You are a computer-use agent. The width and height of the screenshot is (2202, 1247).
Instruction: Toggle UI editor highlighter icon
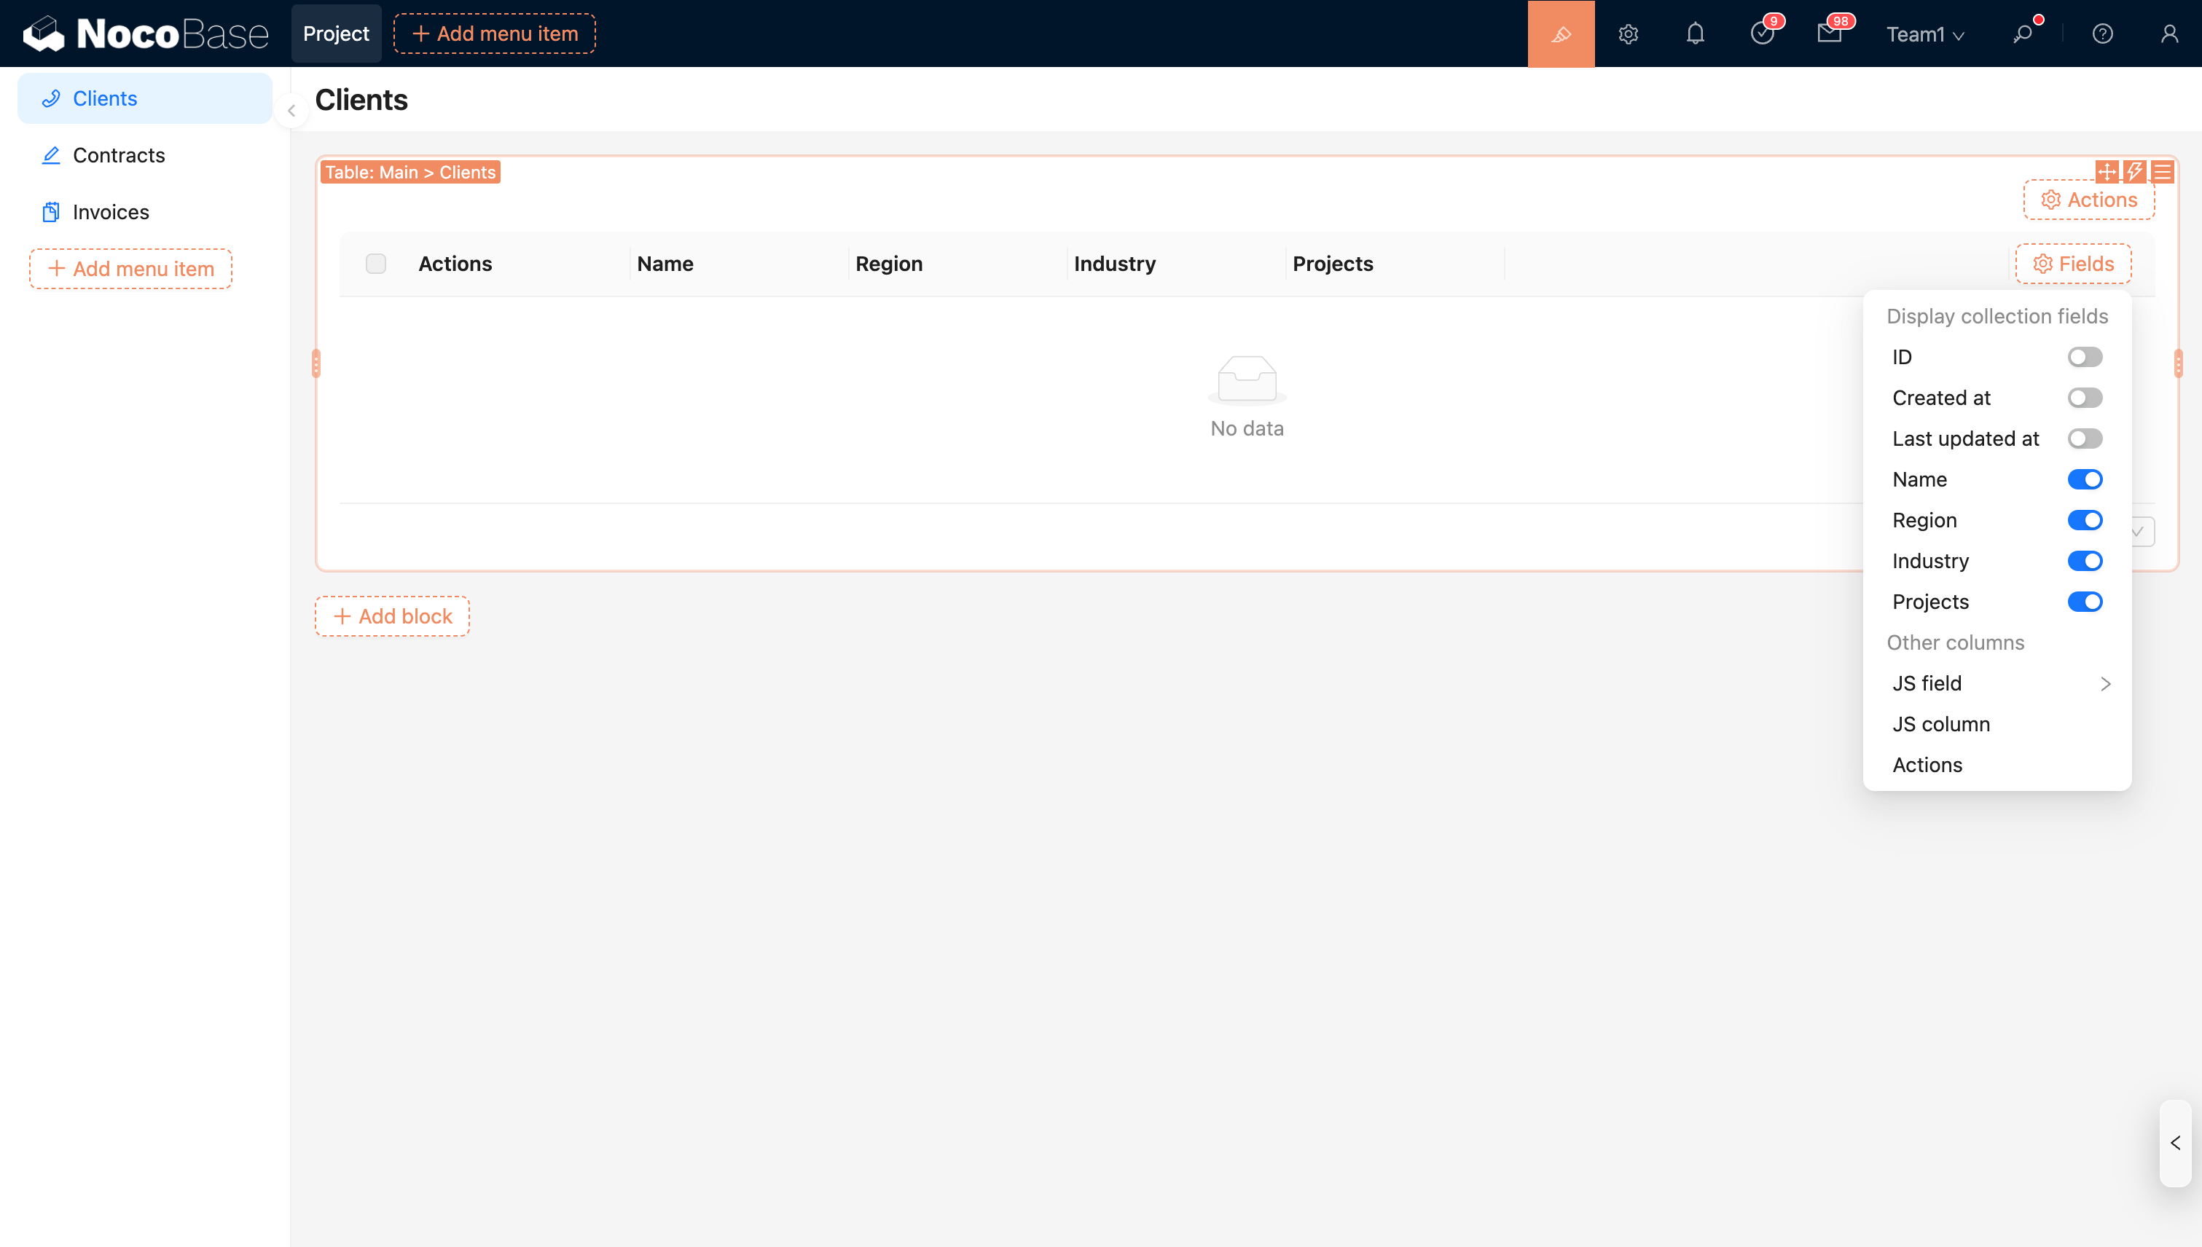tap(1560, 34)
